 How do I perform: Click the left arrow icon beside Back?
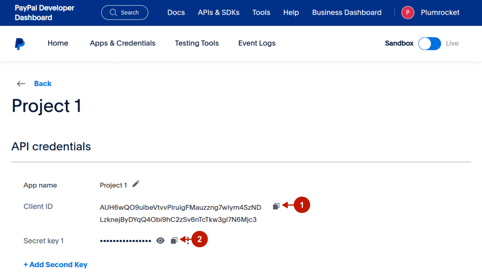21,84
